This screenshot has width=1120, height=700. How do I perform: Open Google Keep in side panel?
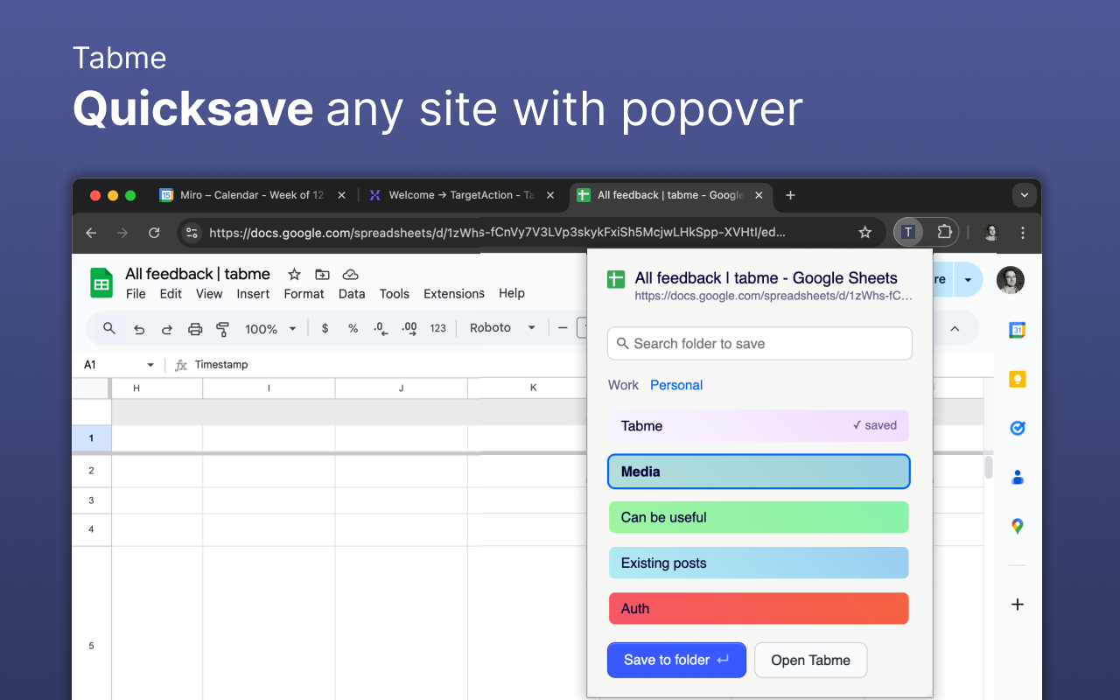[1017, 379]
